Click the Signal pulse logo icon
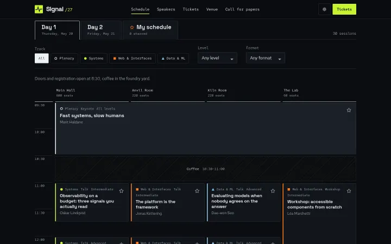This screenshot has width=391, height=244. coord(39,9)
